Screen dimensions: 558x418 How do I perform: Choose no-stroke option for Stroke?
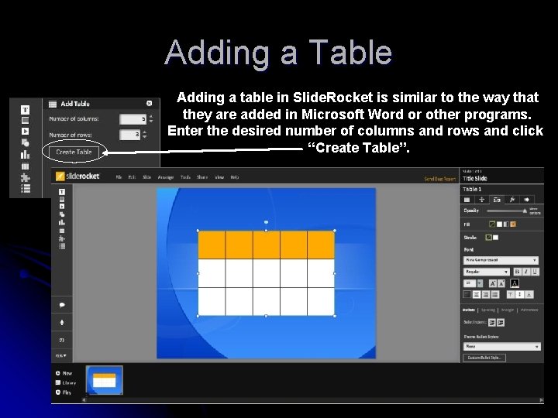coord(488,238)
